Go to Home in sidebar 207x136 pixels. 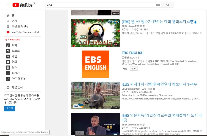(13, 15)
